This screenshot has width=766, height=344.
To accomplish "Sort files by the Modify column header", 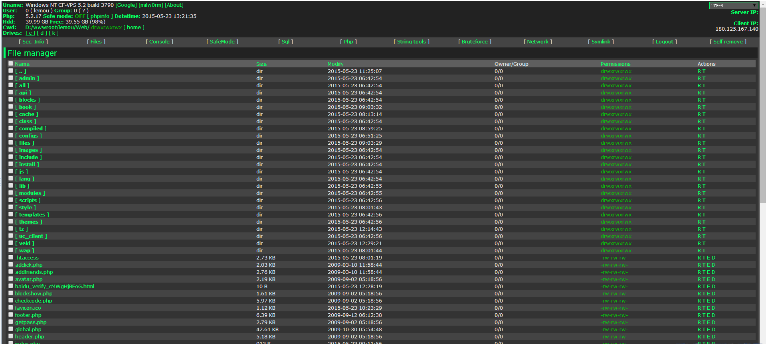I will [335, 64].
